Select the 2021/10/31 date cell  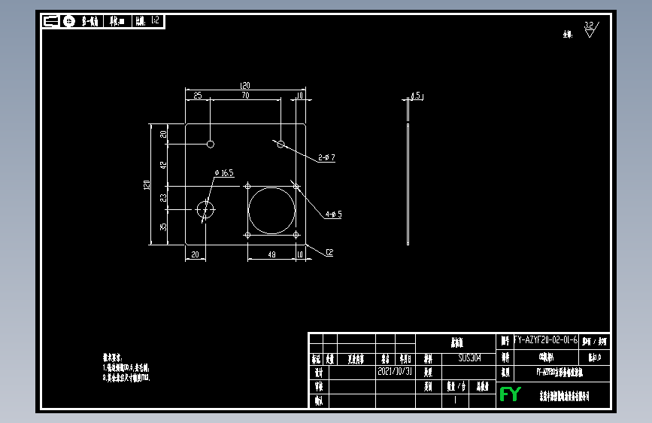click(395, 371)
